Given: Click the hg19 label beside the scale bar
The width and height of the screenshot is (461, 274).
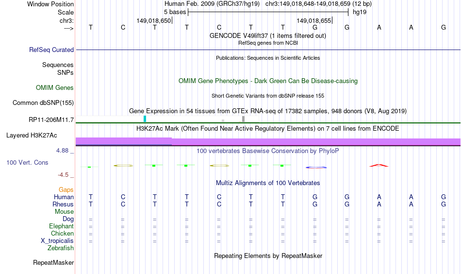Looking at the screenshot, I should (x=360, y=12).
